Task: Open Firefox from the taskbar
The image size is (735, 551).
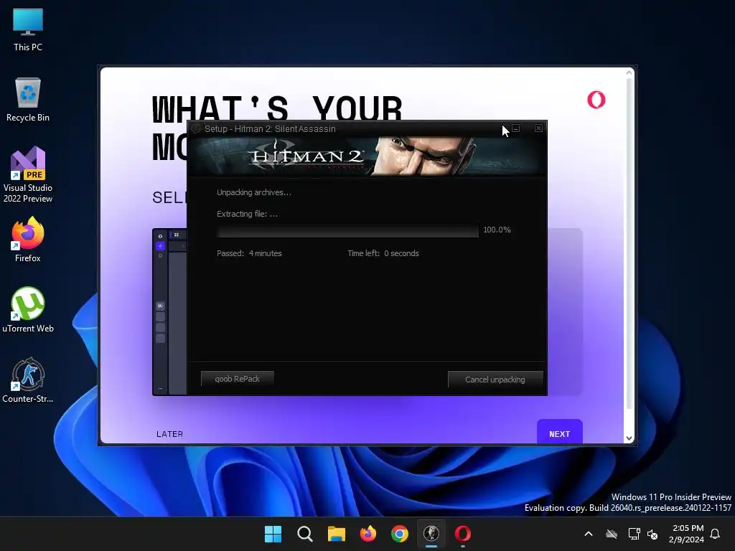Action: point(368,534)
